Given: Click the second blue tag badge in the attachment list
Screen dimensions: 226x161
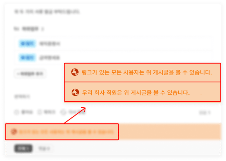Looking at the screenshot, I should coord(27,58).
